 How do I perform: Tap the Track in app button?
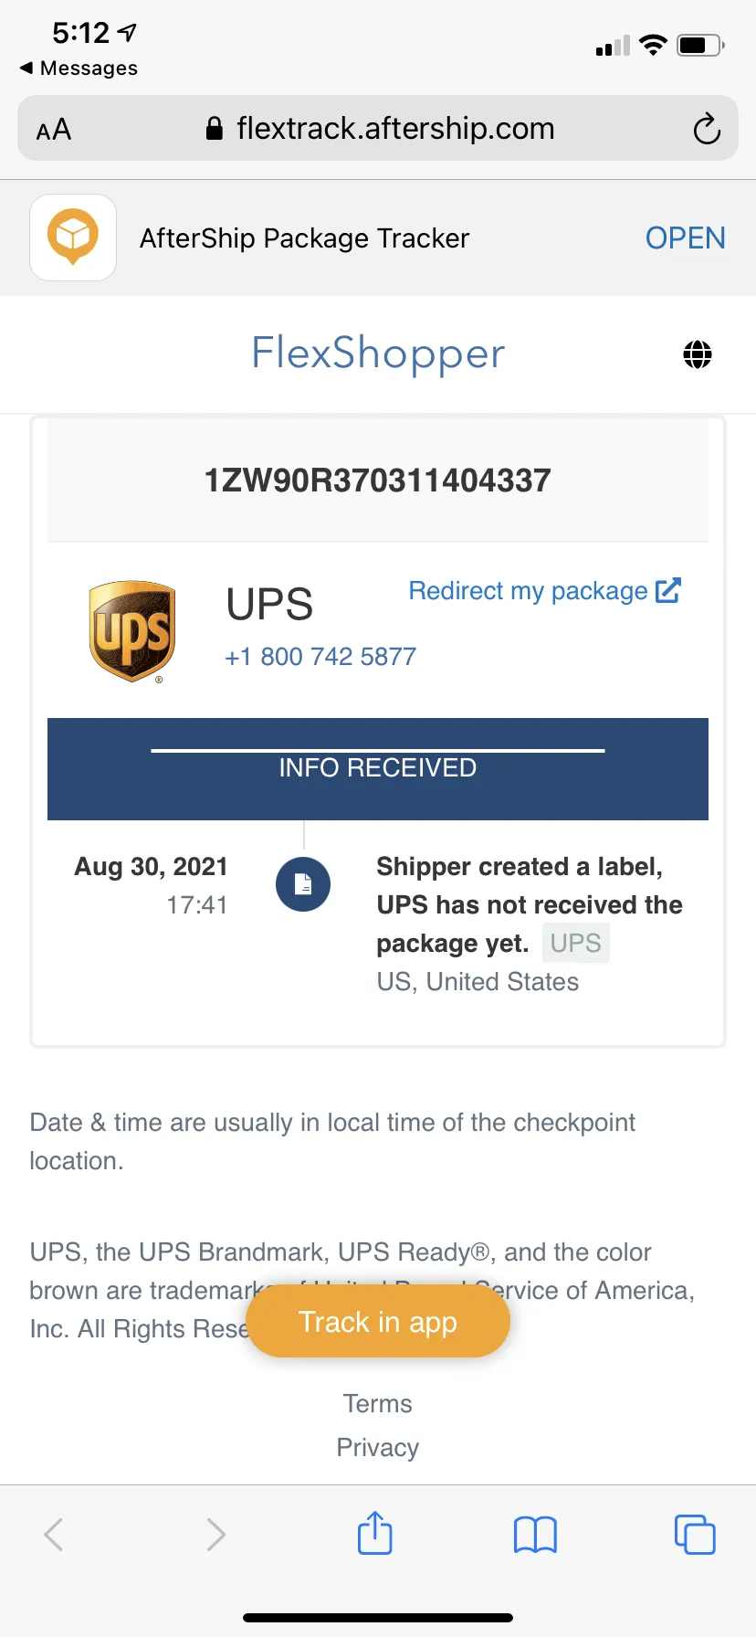point(378,1322)
